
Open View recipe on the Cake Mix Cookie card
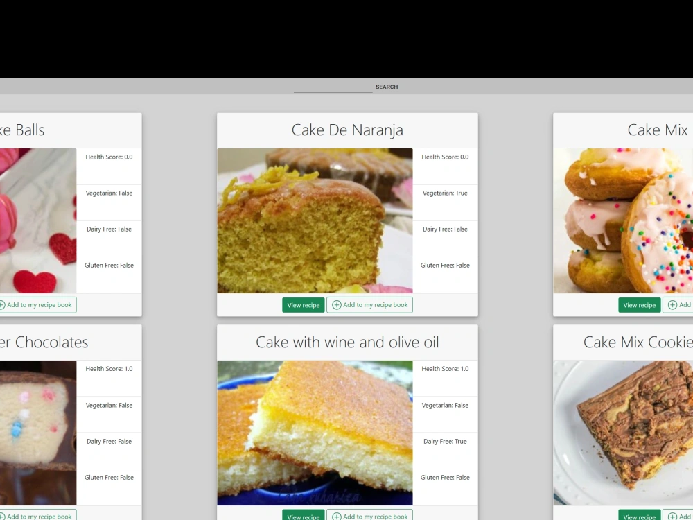point(639,516)
